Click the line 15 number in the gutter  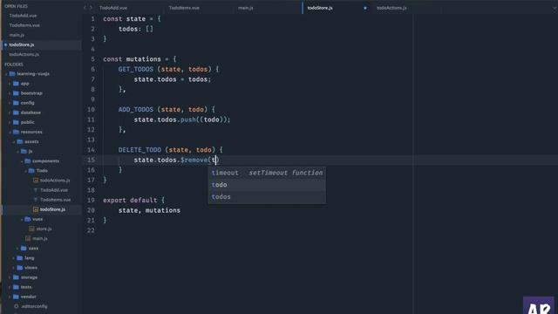(x=91, y=160)
